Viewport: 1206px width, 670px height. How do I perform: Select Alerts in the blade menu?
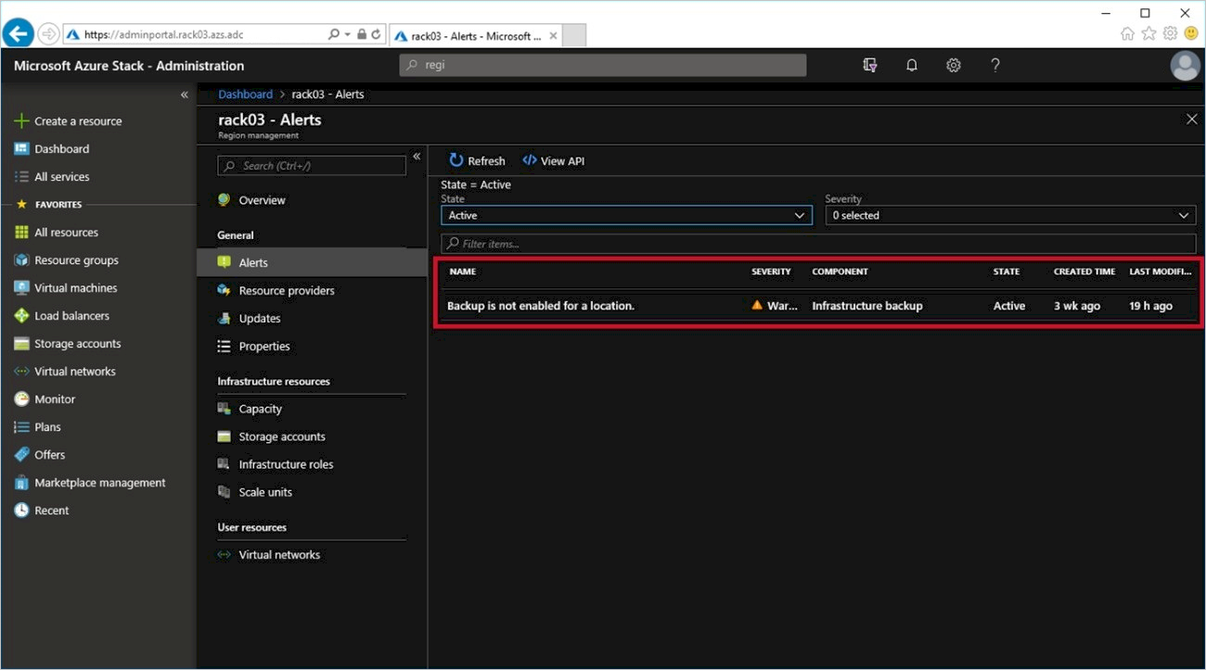tap(312, 263)
